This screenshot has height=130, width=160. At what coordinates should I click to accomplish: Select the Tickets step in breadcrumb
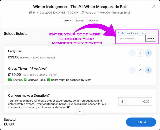point(67,21)
